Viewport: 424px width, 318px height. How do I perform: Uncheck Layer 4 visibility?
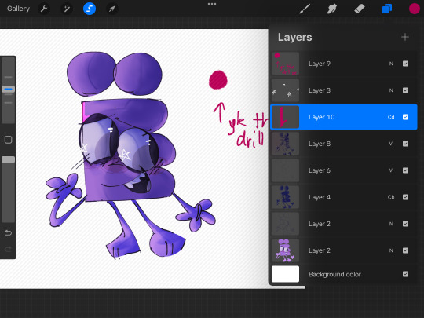coord(405,197)
